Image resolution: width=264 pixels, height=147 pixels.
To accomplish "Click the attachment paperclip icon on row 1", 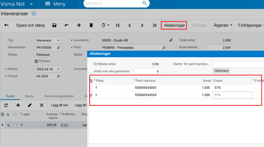I will click(x=8, y=125).
